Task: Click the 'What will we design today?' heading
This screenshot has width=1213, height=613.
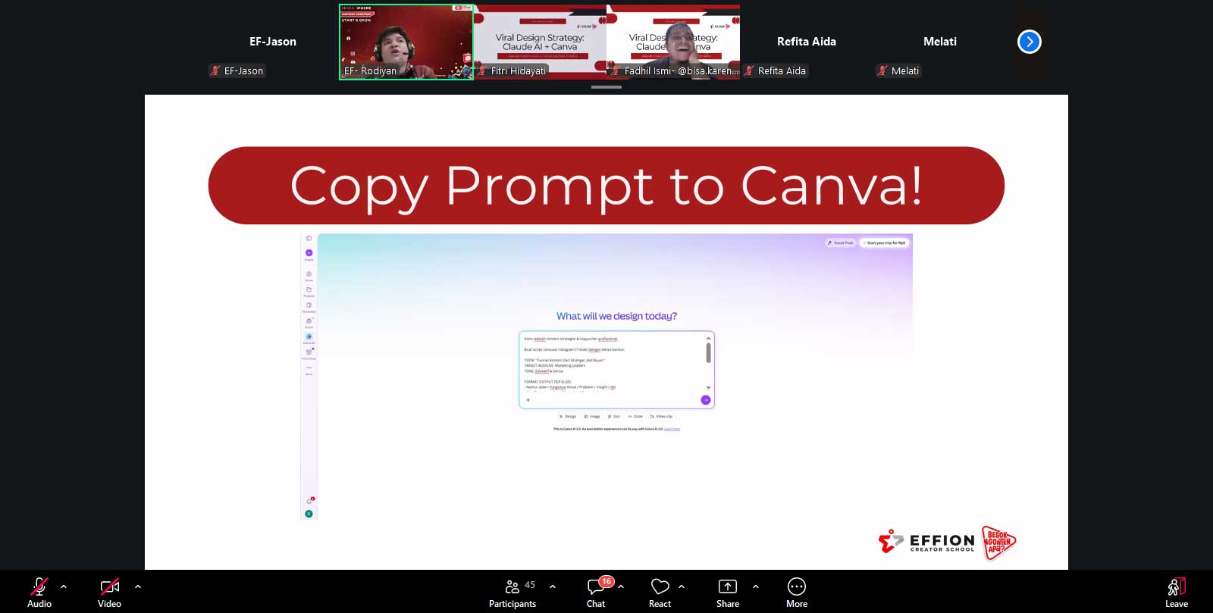Action: [x=616, y=316]
